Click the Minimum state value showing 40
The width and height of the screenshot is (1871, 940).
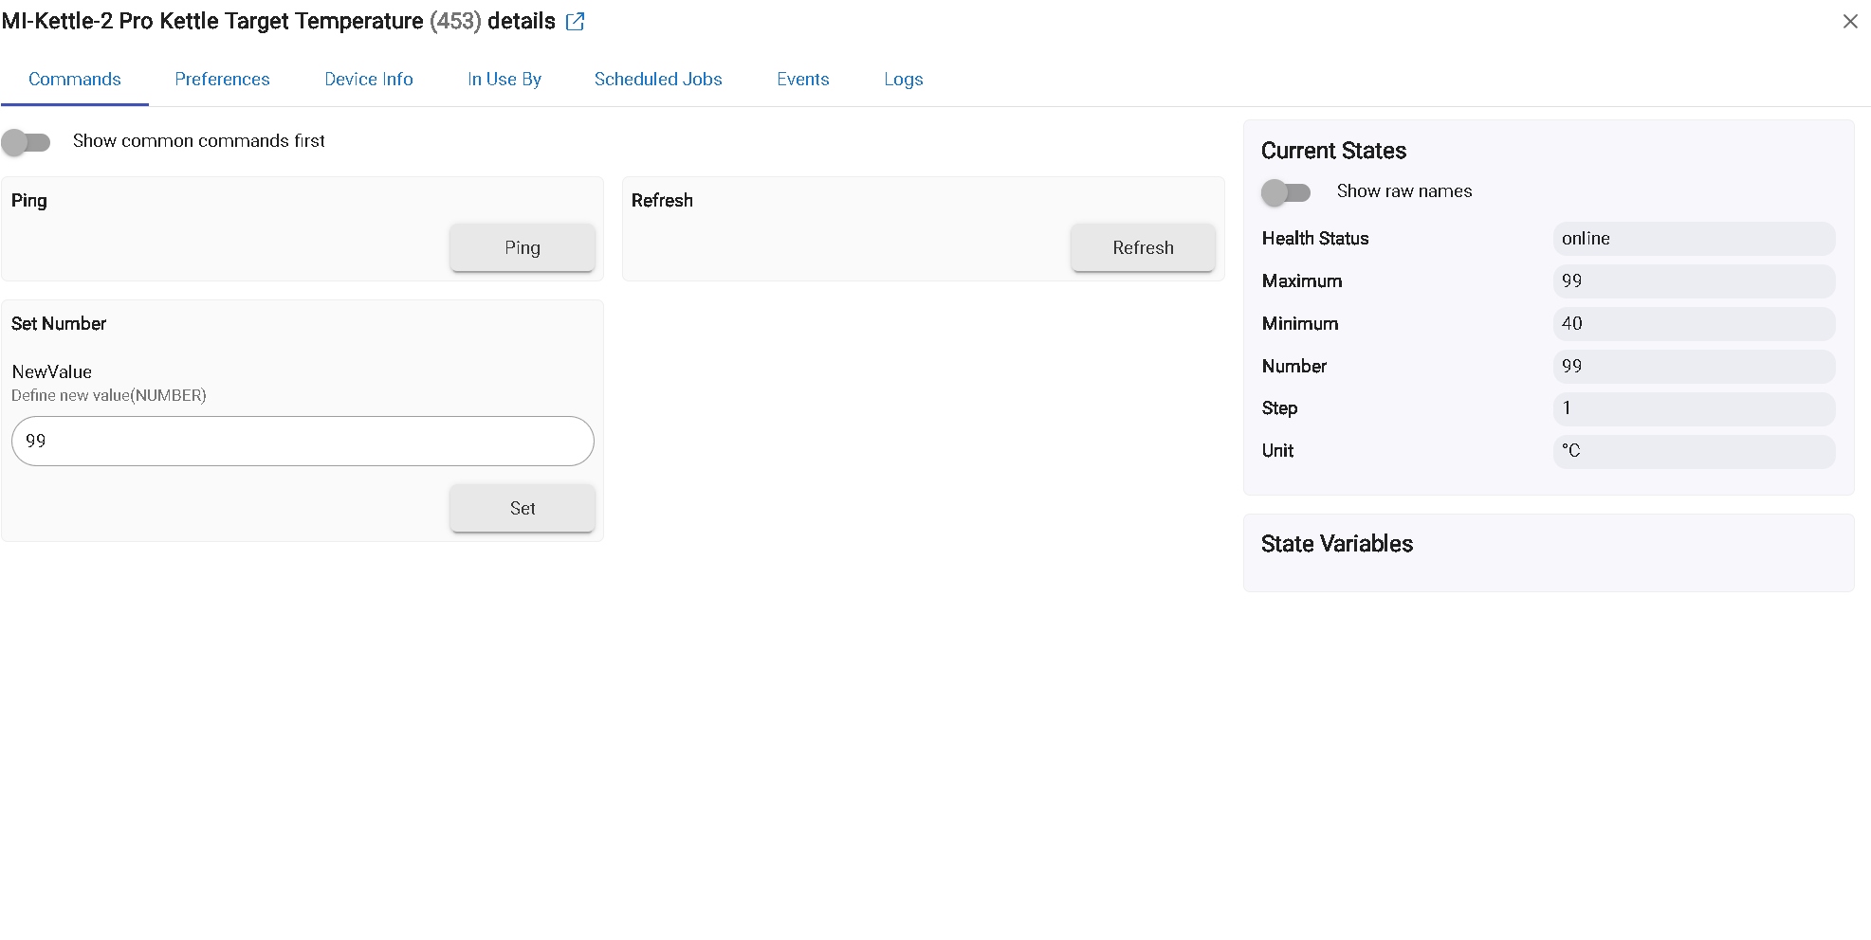coord(1694,324)
